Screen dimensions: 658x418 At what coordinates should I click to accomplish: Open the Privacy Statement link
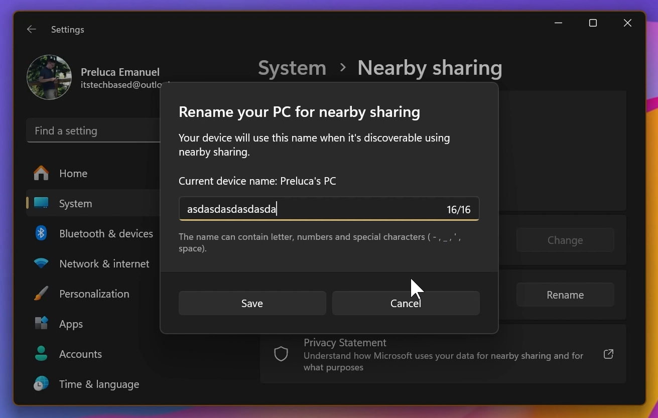point(345,342)
